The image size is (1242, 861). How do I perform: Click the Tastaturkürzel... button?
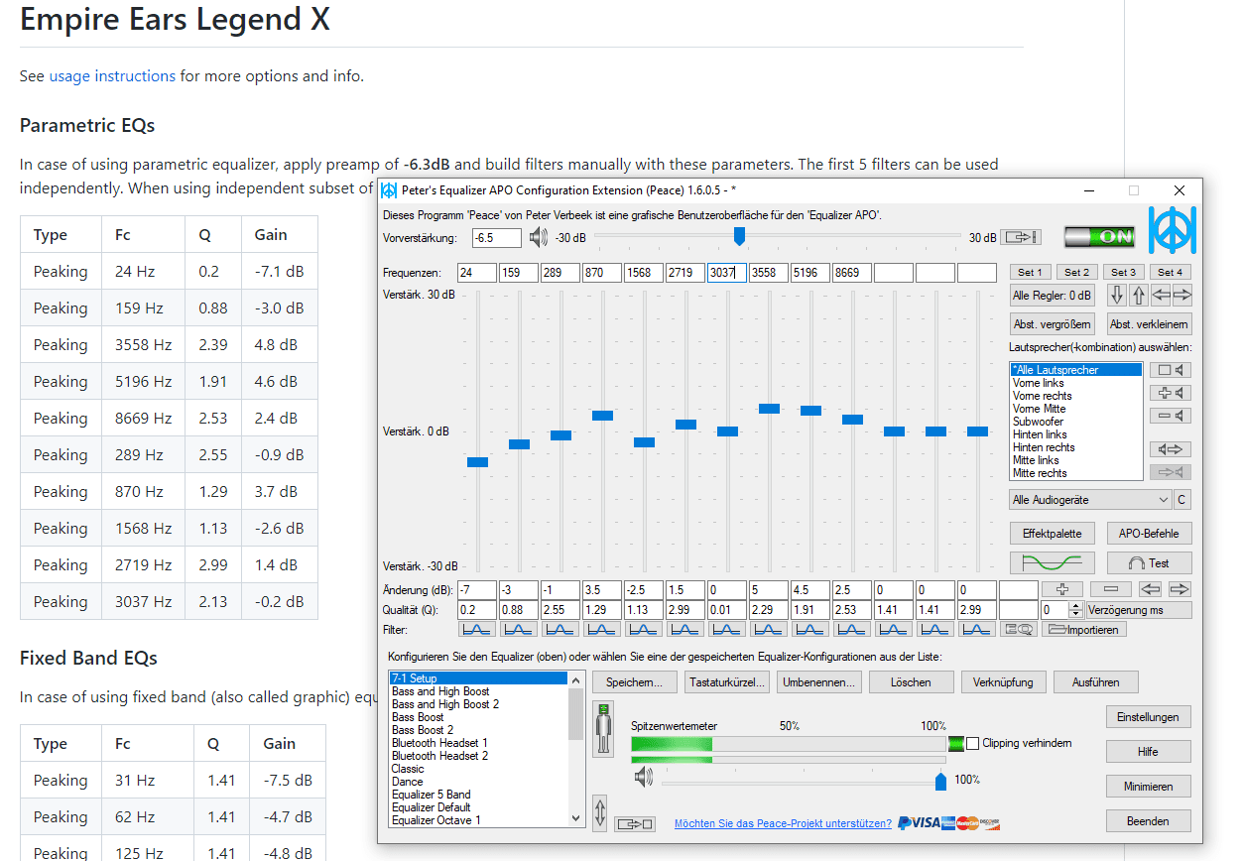[x=727, y=682]
